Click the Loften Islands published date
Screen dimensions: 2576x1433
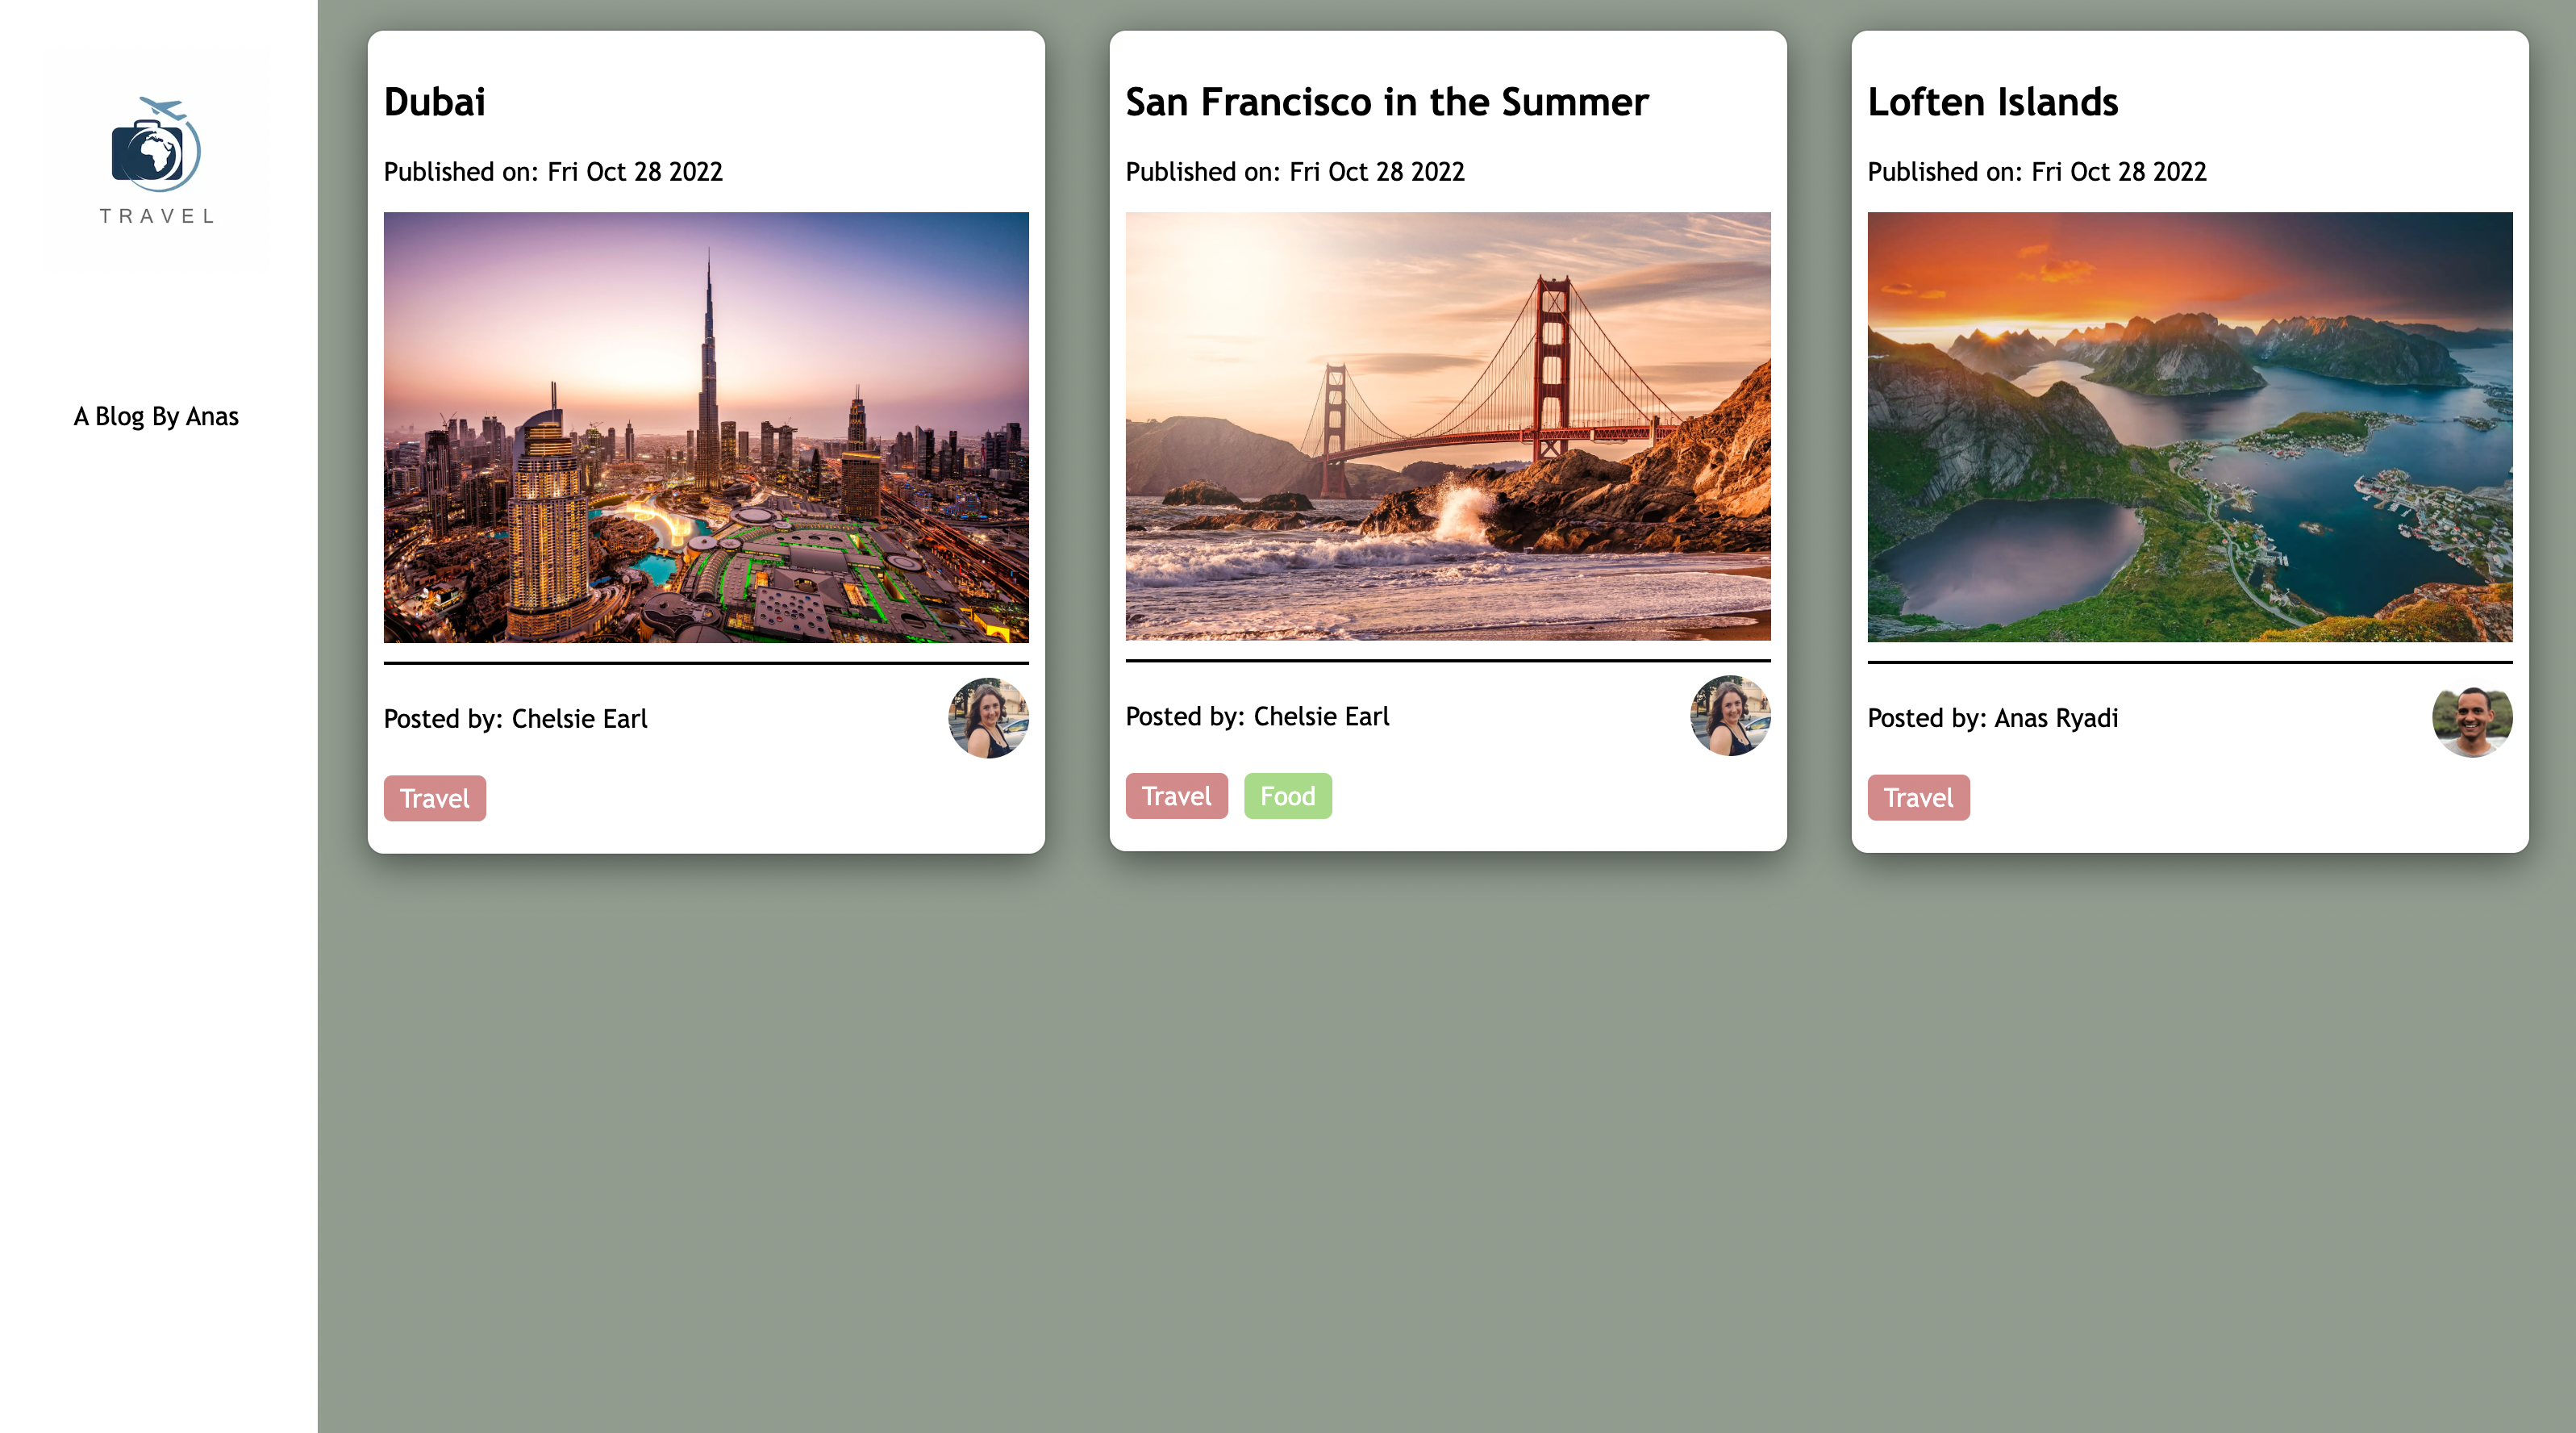2036,172
